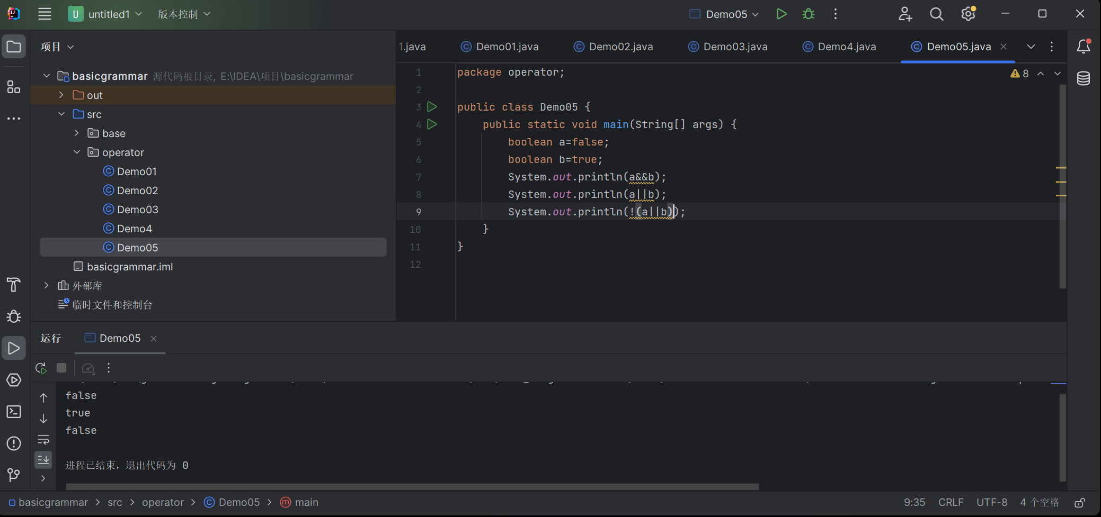Click the gutter run icon on line 4
Image resolution: width=1101 pixels, height=517 pixels.
[x=432, y=124]
